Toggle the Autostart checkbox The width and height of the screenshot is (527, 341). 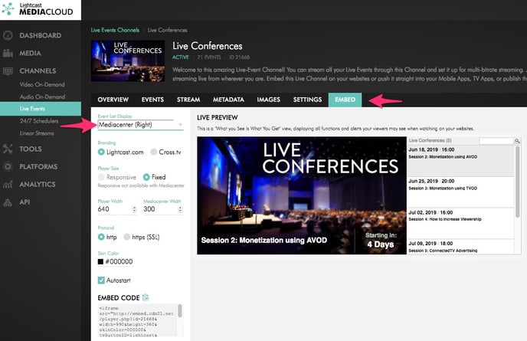[x=103, y=280]
